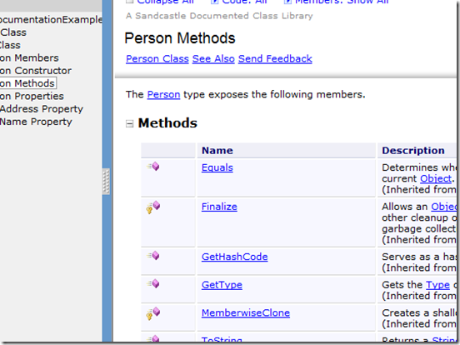Click the MemberwiseClone protected method icon
460x345 pixels.
point(152,313)
